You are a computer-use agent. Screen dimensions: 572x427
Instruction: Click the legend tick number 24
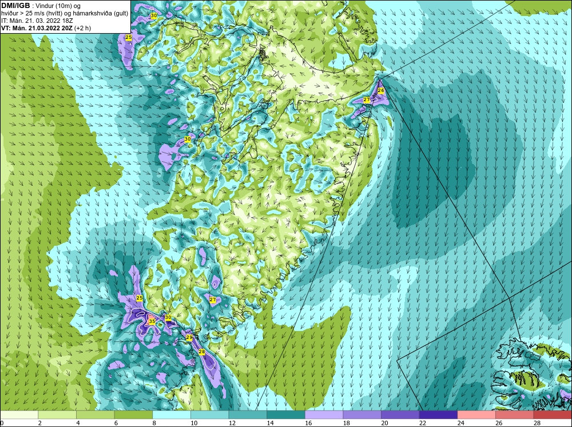click(x=460, y=423)
